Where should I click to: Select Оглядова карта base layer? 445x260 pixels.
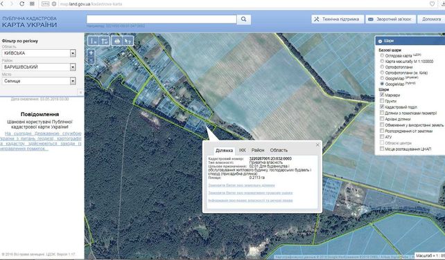coord(382,55)
